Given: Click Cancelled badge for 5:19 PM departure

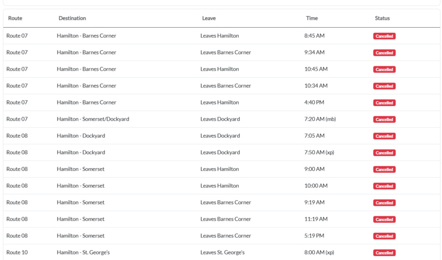Looking at the screenshot, I should [384, 236].
